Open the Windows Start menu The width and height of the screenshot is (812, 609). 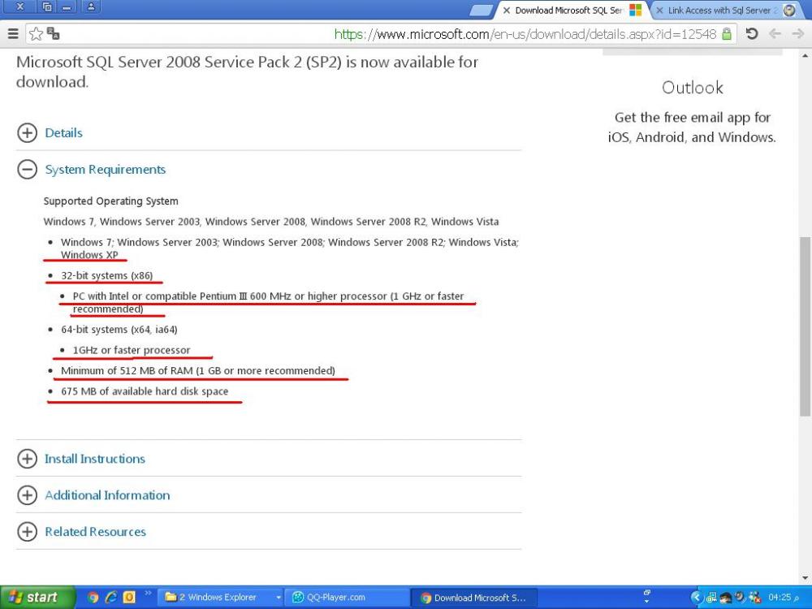pos(38,597)
